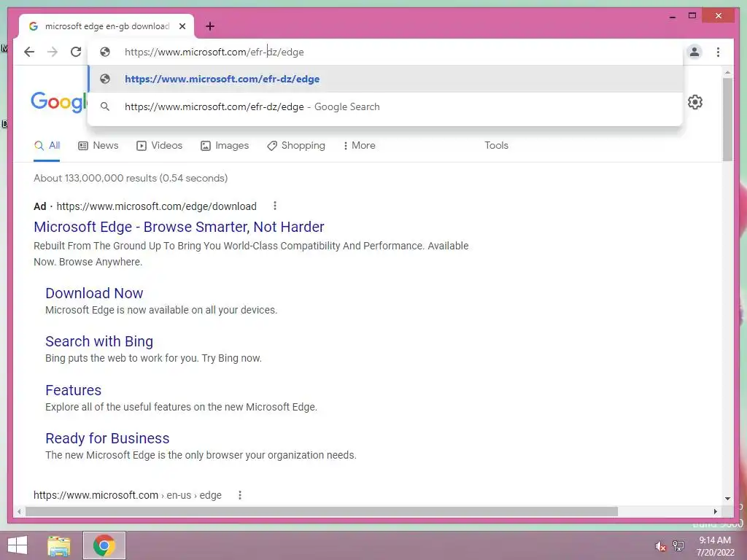Screen dimensions: 747x560
Task: Go back to the previous page
Action: pos(29,52)
